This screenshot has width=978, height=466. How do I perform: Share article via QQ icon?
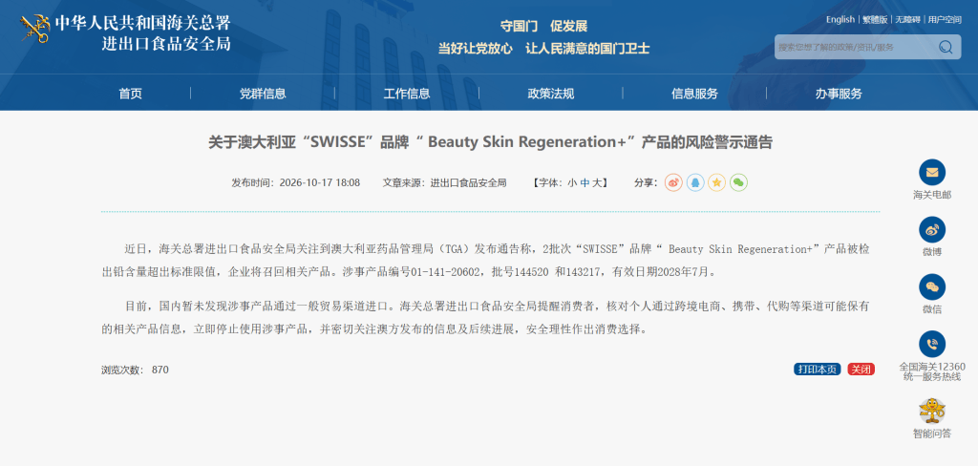click(695, 182)
